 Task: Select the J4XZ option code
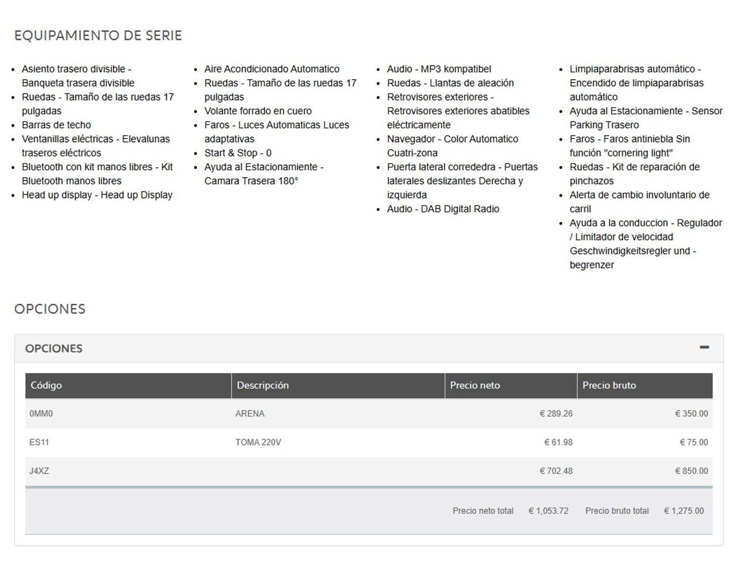click(39, 471)
